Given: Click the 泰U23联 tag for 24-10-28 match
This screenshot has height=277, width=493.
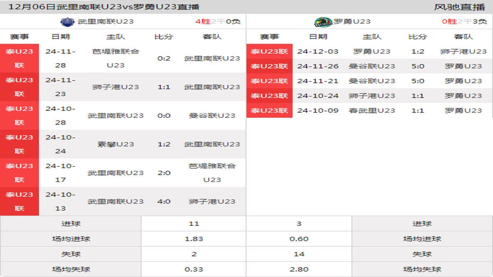Looking at the screenshot, I should coord(19,116).
